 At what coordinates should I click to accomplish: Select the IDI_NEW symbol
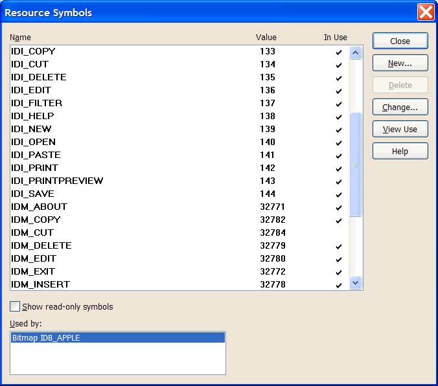pyautogui.click(x=179, y=129)
